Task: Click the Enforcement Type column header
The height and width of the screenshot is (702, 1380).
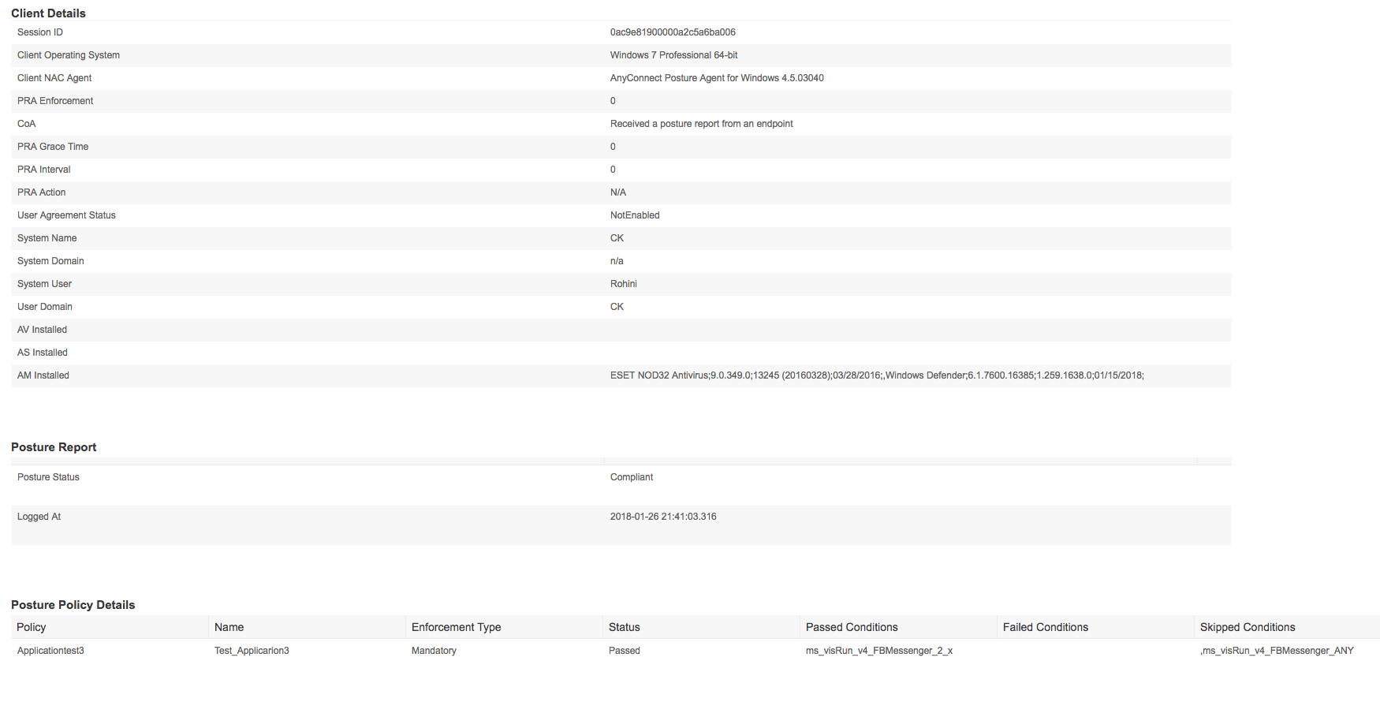Action: pyautogui.click(x=456, y=627)
